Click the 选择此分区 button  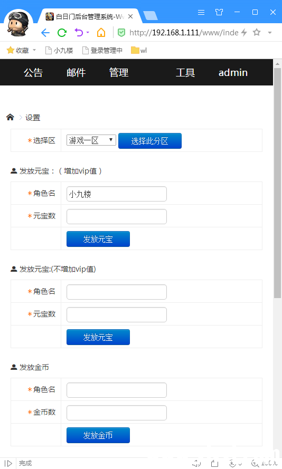pyautogui.click(x=150, y=141)
